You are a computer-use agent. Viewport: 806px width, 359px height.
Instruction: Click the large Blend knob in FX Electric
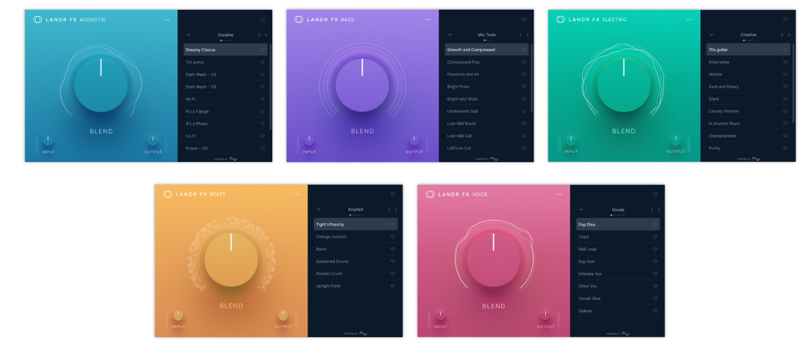click(x=623, y=85)
